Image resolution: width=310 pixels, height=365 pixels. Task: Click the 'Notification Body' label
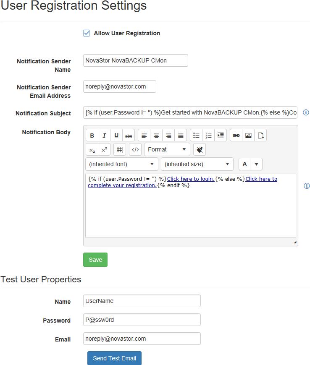pos(46,132)
